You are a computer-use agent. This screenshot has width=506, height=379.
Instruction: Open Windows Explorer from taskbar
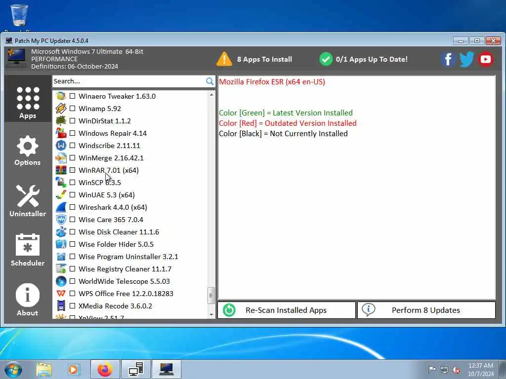tap(44, 370)
